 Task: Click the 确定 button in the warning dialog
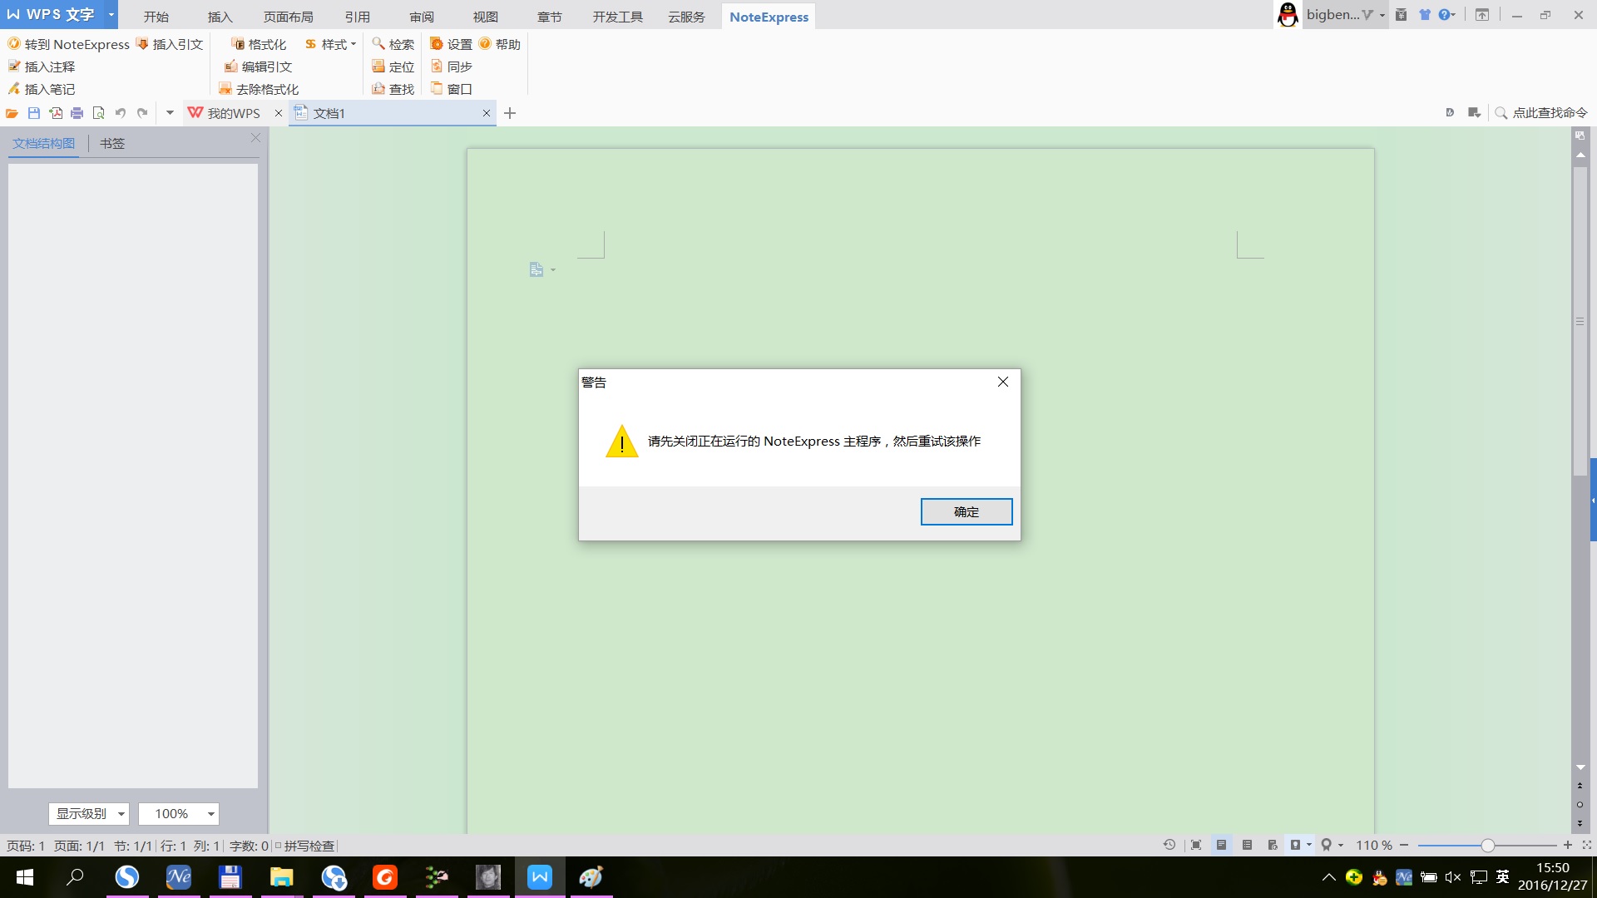[x=966, y=511]
